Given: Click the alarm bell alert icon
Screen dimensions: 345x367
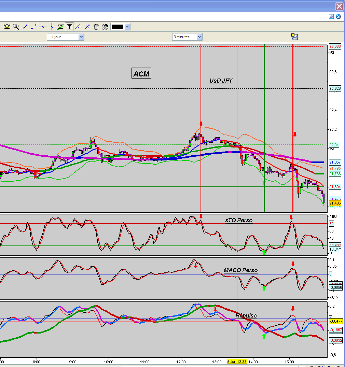Looking at the screenshot, I should coord(7,27).
